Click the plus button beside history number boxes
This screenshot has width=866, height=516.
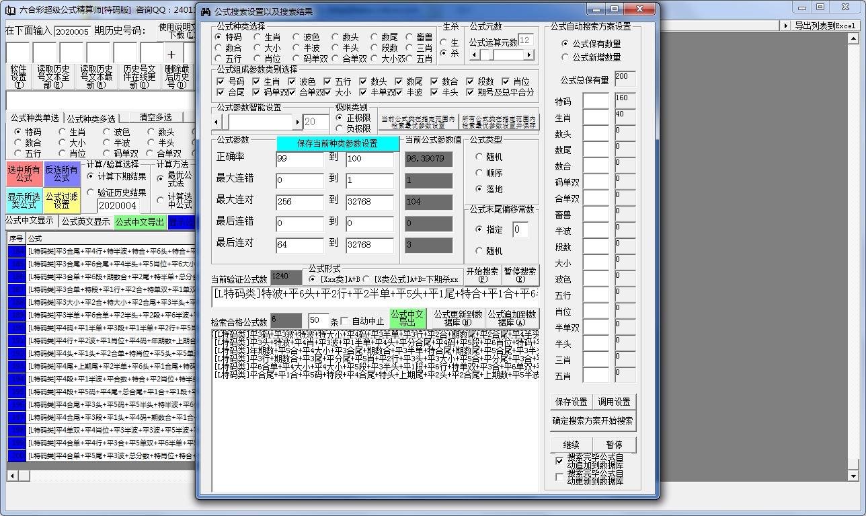(x=171, y=54)
